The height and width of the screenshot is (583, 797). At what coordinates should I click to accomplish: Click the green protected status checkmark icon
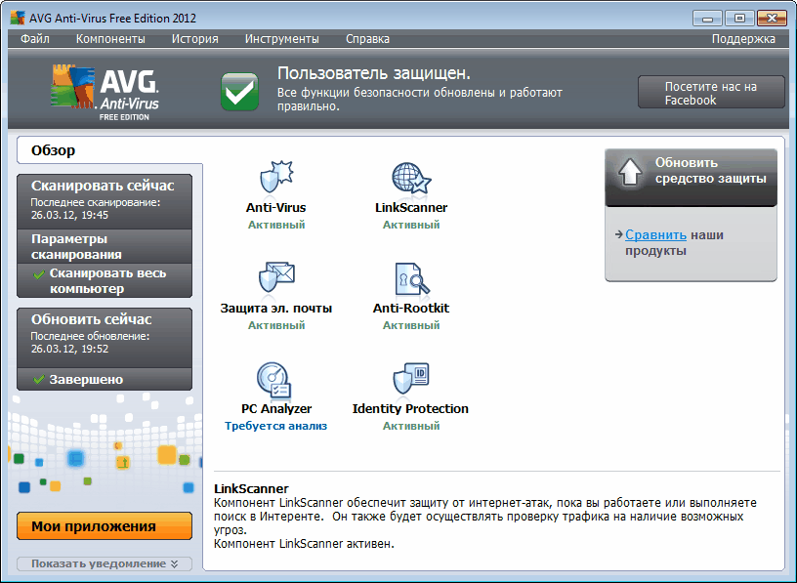tap(239, 92)
